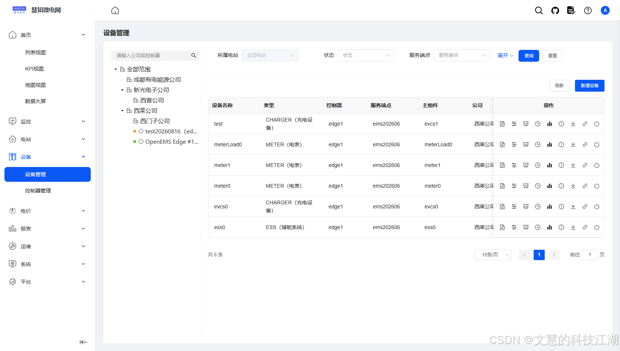Select 西普公司 in the company tree

152,100
